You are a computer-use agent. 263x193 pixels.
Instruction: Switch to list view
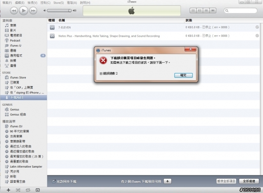pyautogui.click(x=193, y=11)
